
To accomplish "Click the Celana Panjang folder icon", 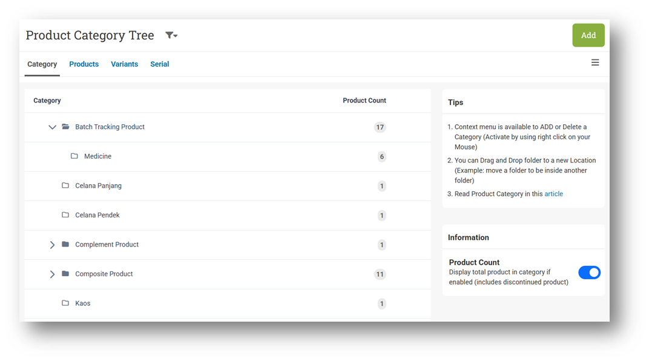I will point(65,186).
